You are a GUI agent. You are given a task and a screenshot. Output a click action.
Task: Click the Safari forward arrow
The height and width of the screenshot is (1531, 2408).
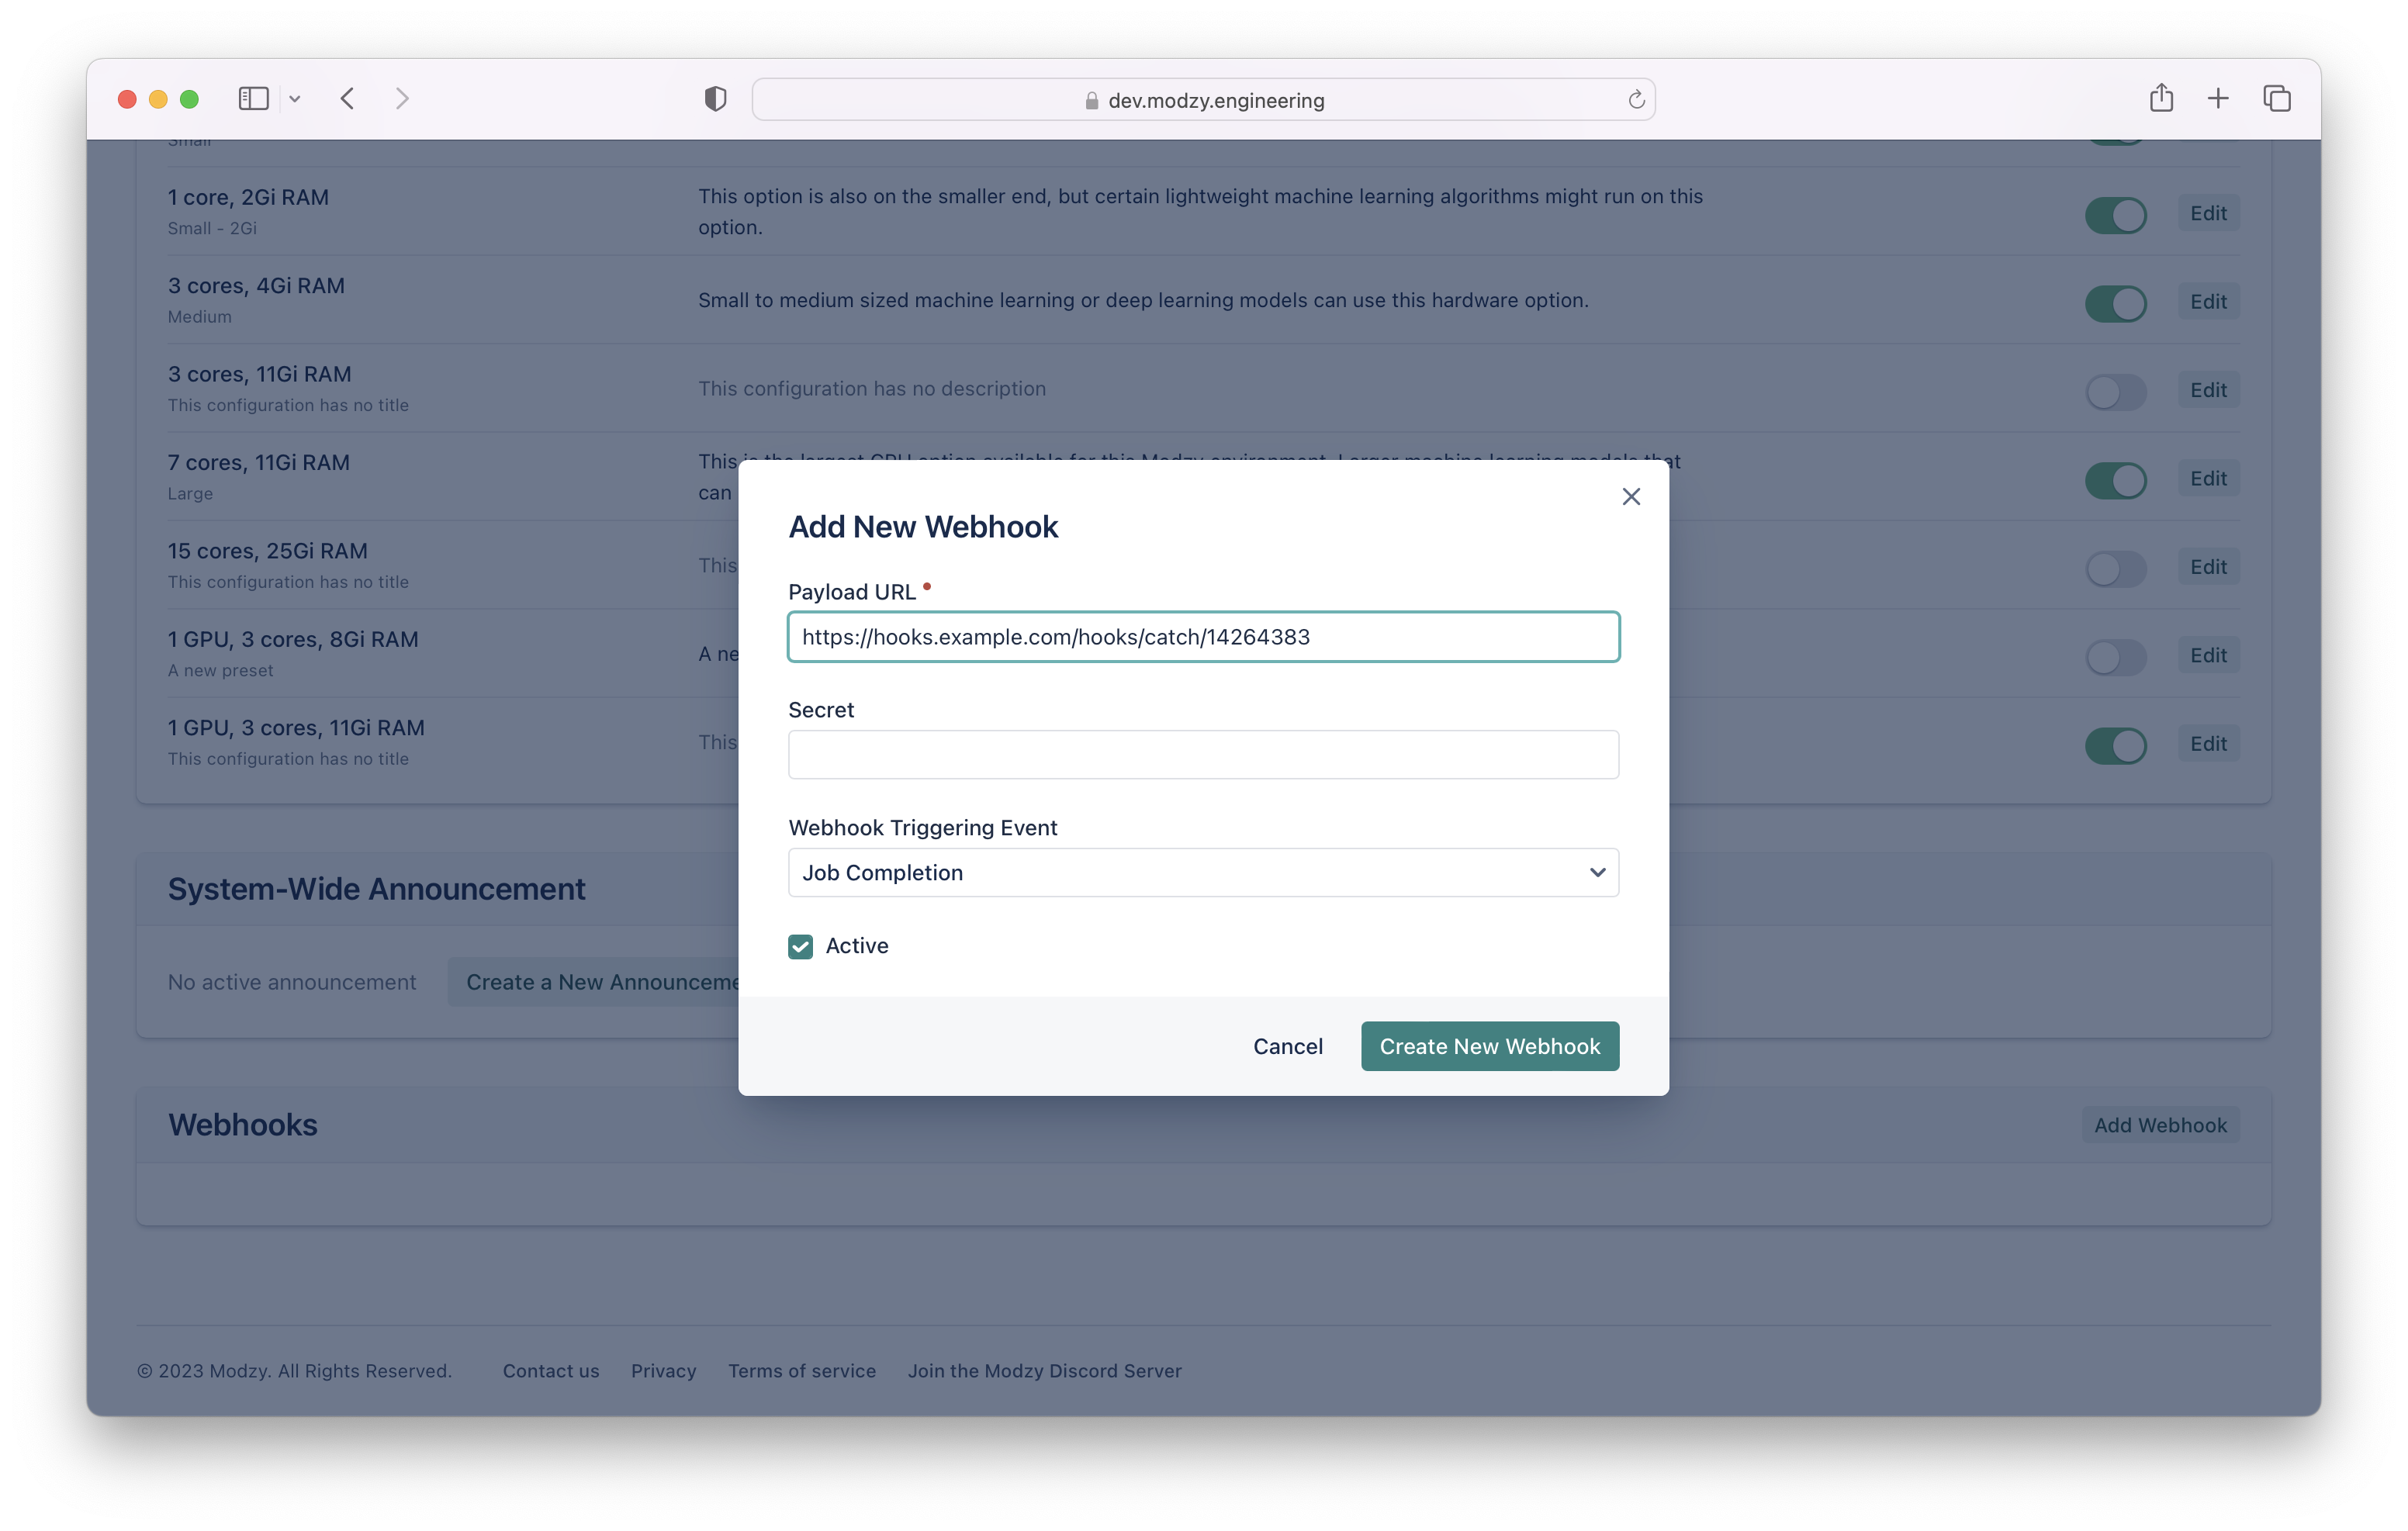point(402,99)
